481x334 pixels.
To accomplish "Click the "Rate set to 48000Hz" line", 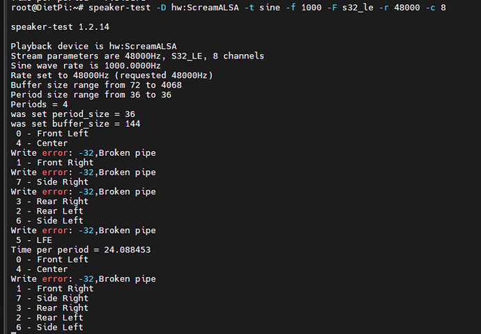I will pos(112,75).
